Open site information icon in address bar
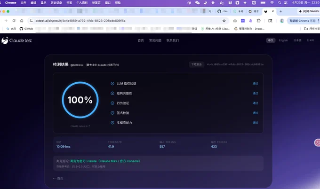This screenshot has width=320, height=189. click(x=31, y=21)
